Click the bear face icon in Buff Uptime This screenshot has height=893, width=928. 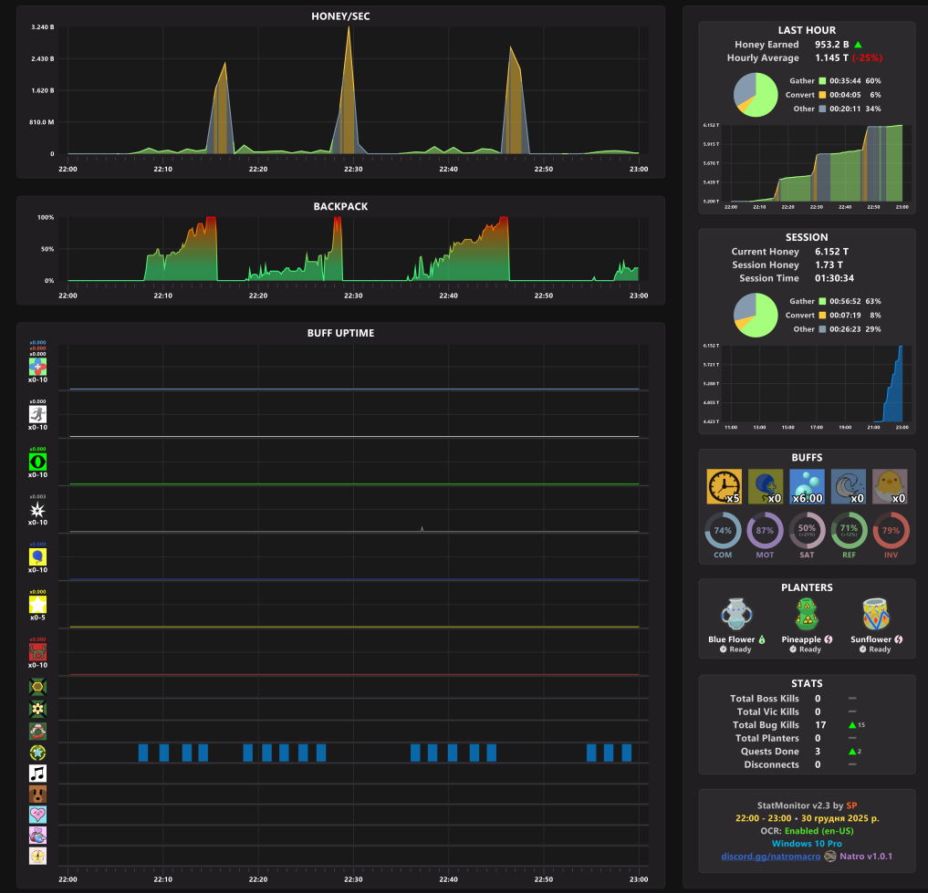[x=38, y=794]
